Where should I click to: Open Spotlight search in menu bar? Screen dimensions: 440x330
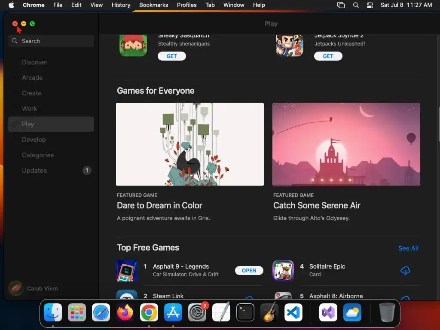point(355,5)
